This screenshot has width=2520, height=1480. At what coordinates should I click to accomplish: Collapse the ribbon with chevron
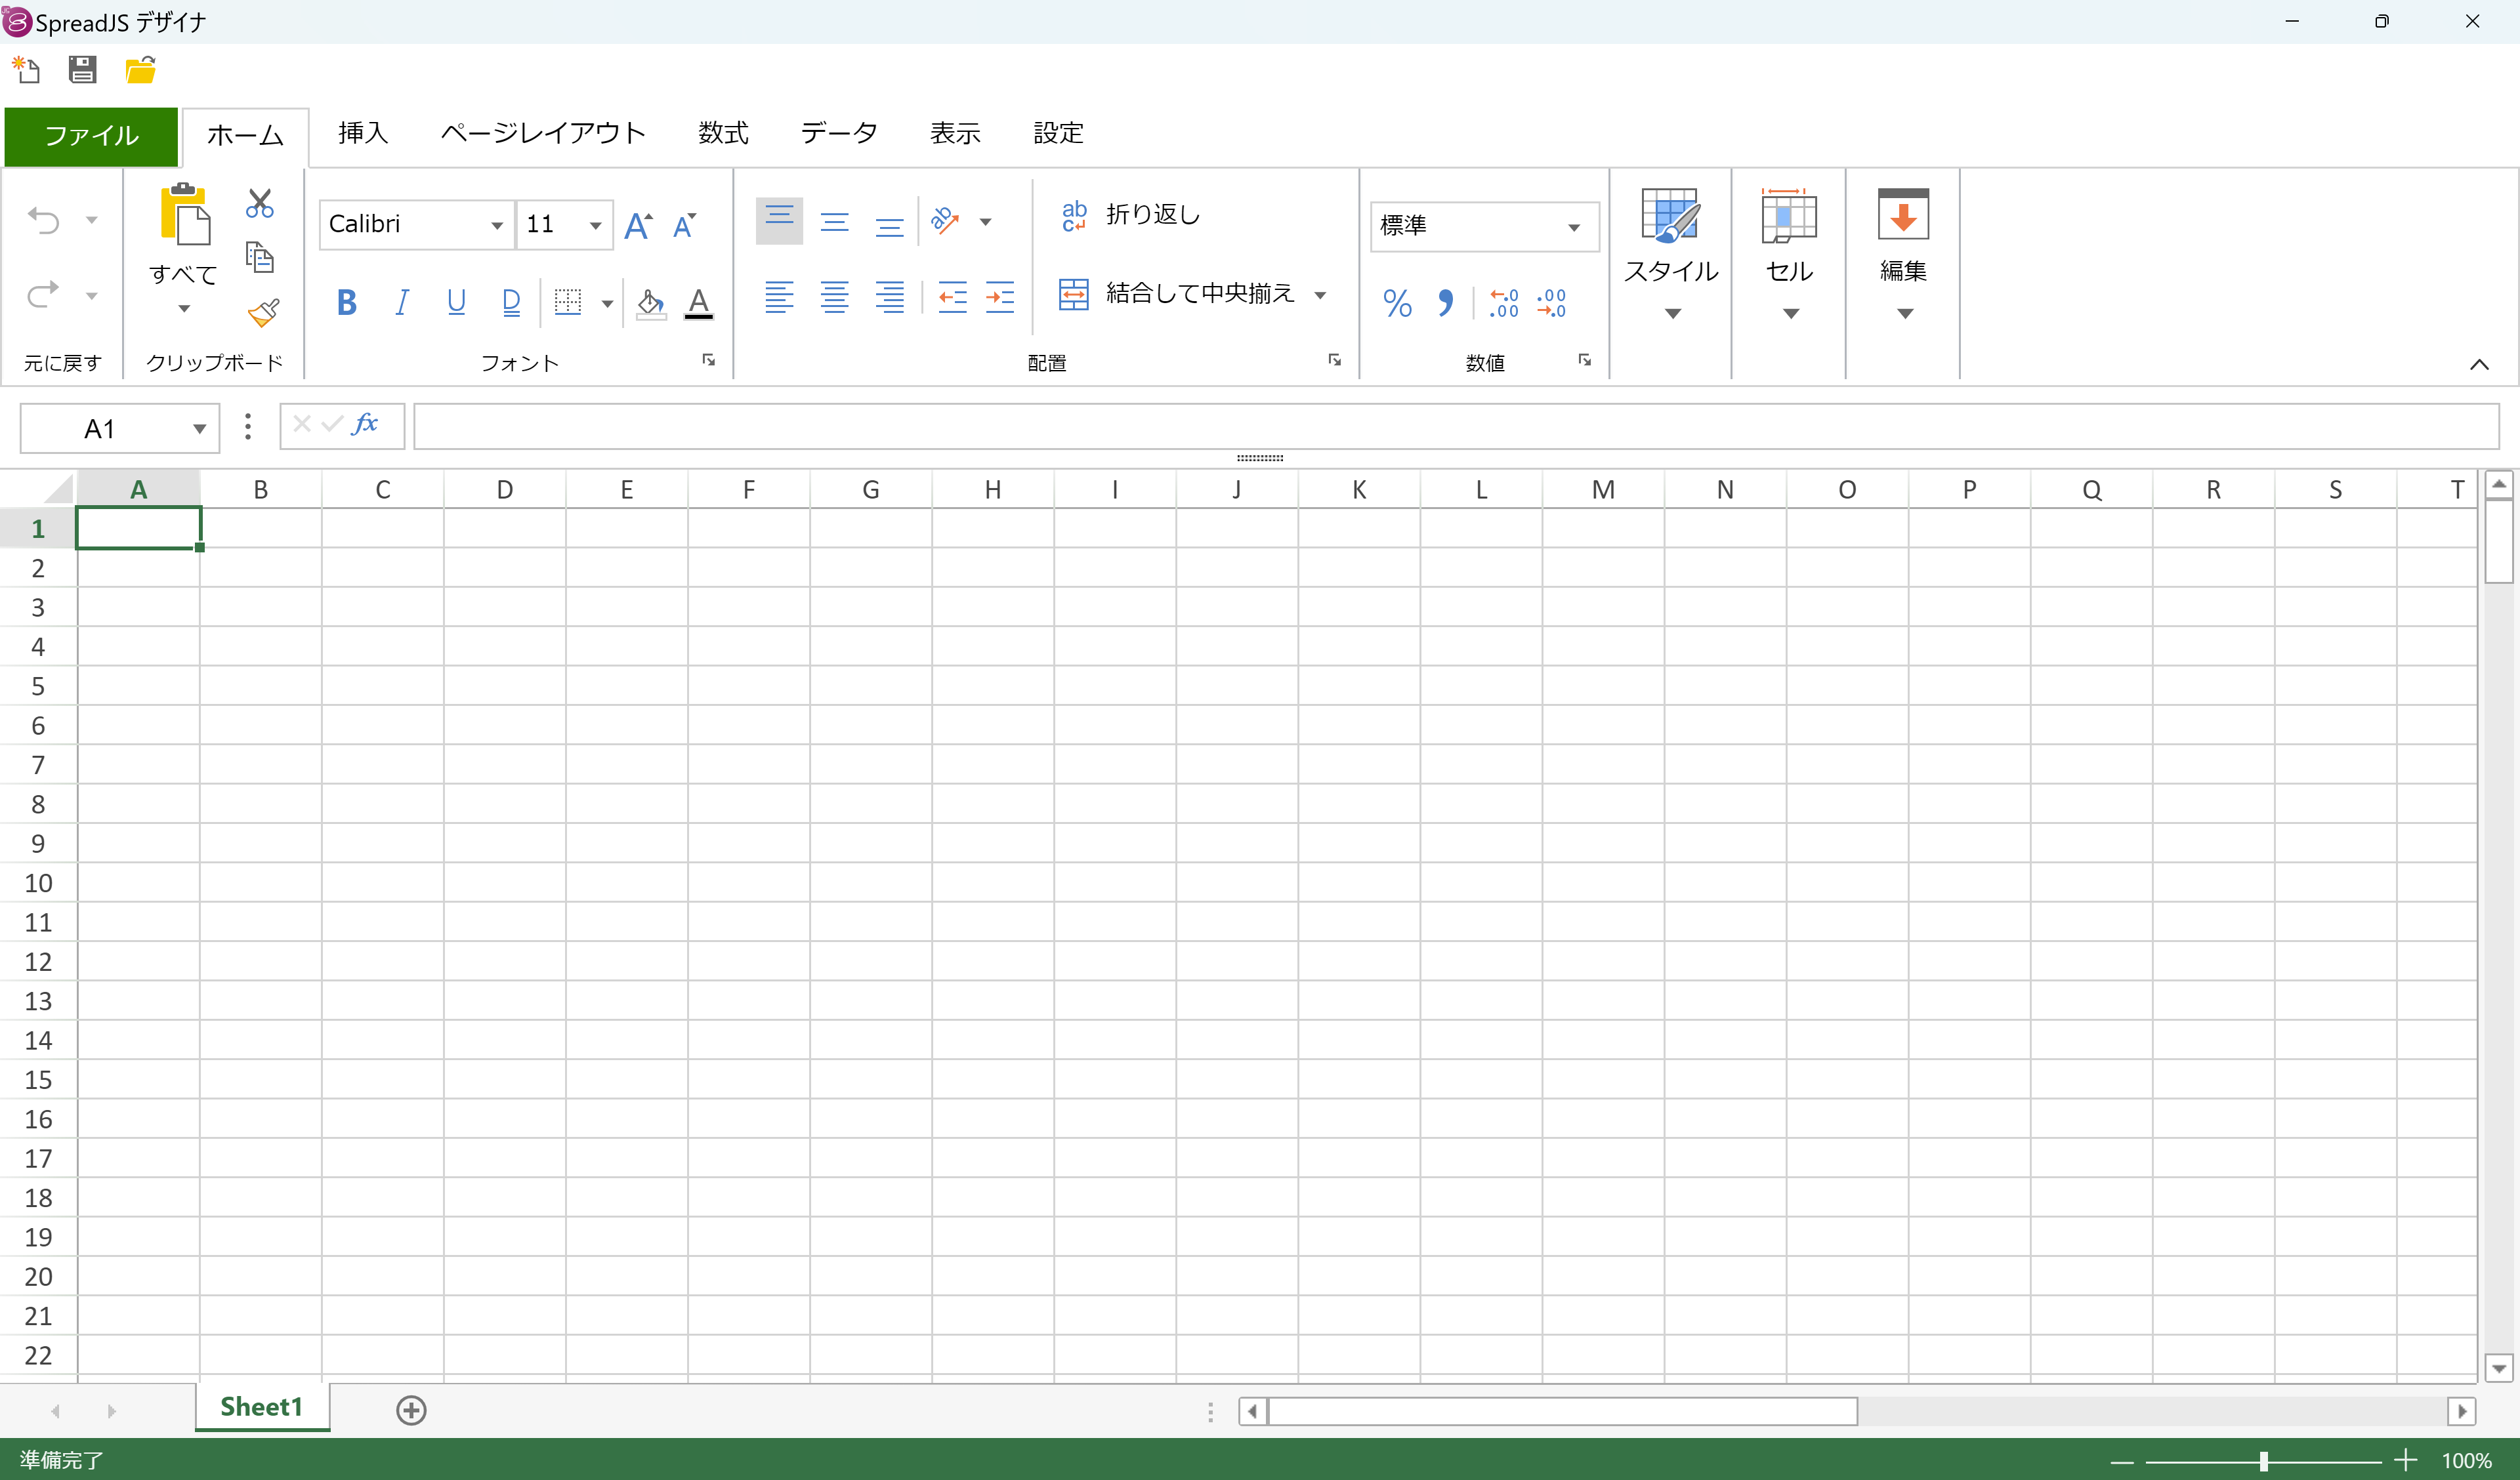(2479, 364)
